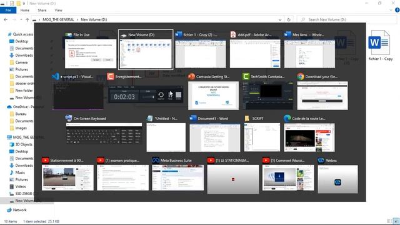Open the Stationnement à 90 YouTube thumbnail
Screen dimensions: 400x225
click(x=67, y=177)
